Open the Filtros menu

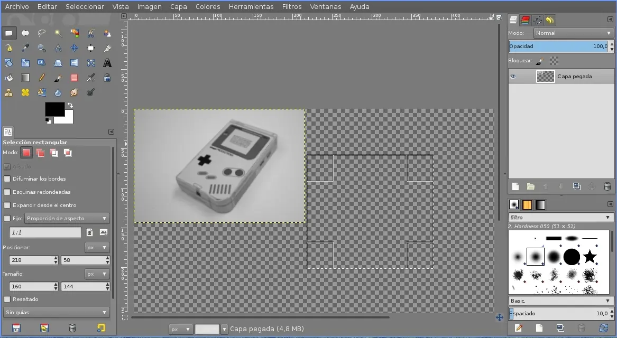pos(292,6)
